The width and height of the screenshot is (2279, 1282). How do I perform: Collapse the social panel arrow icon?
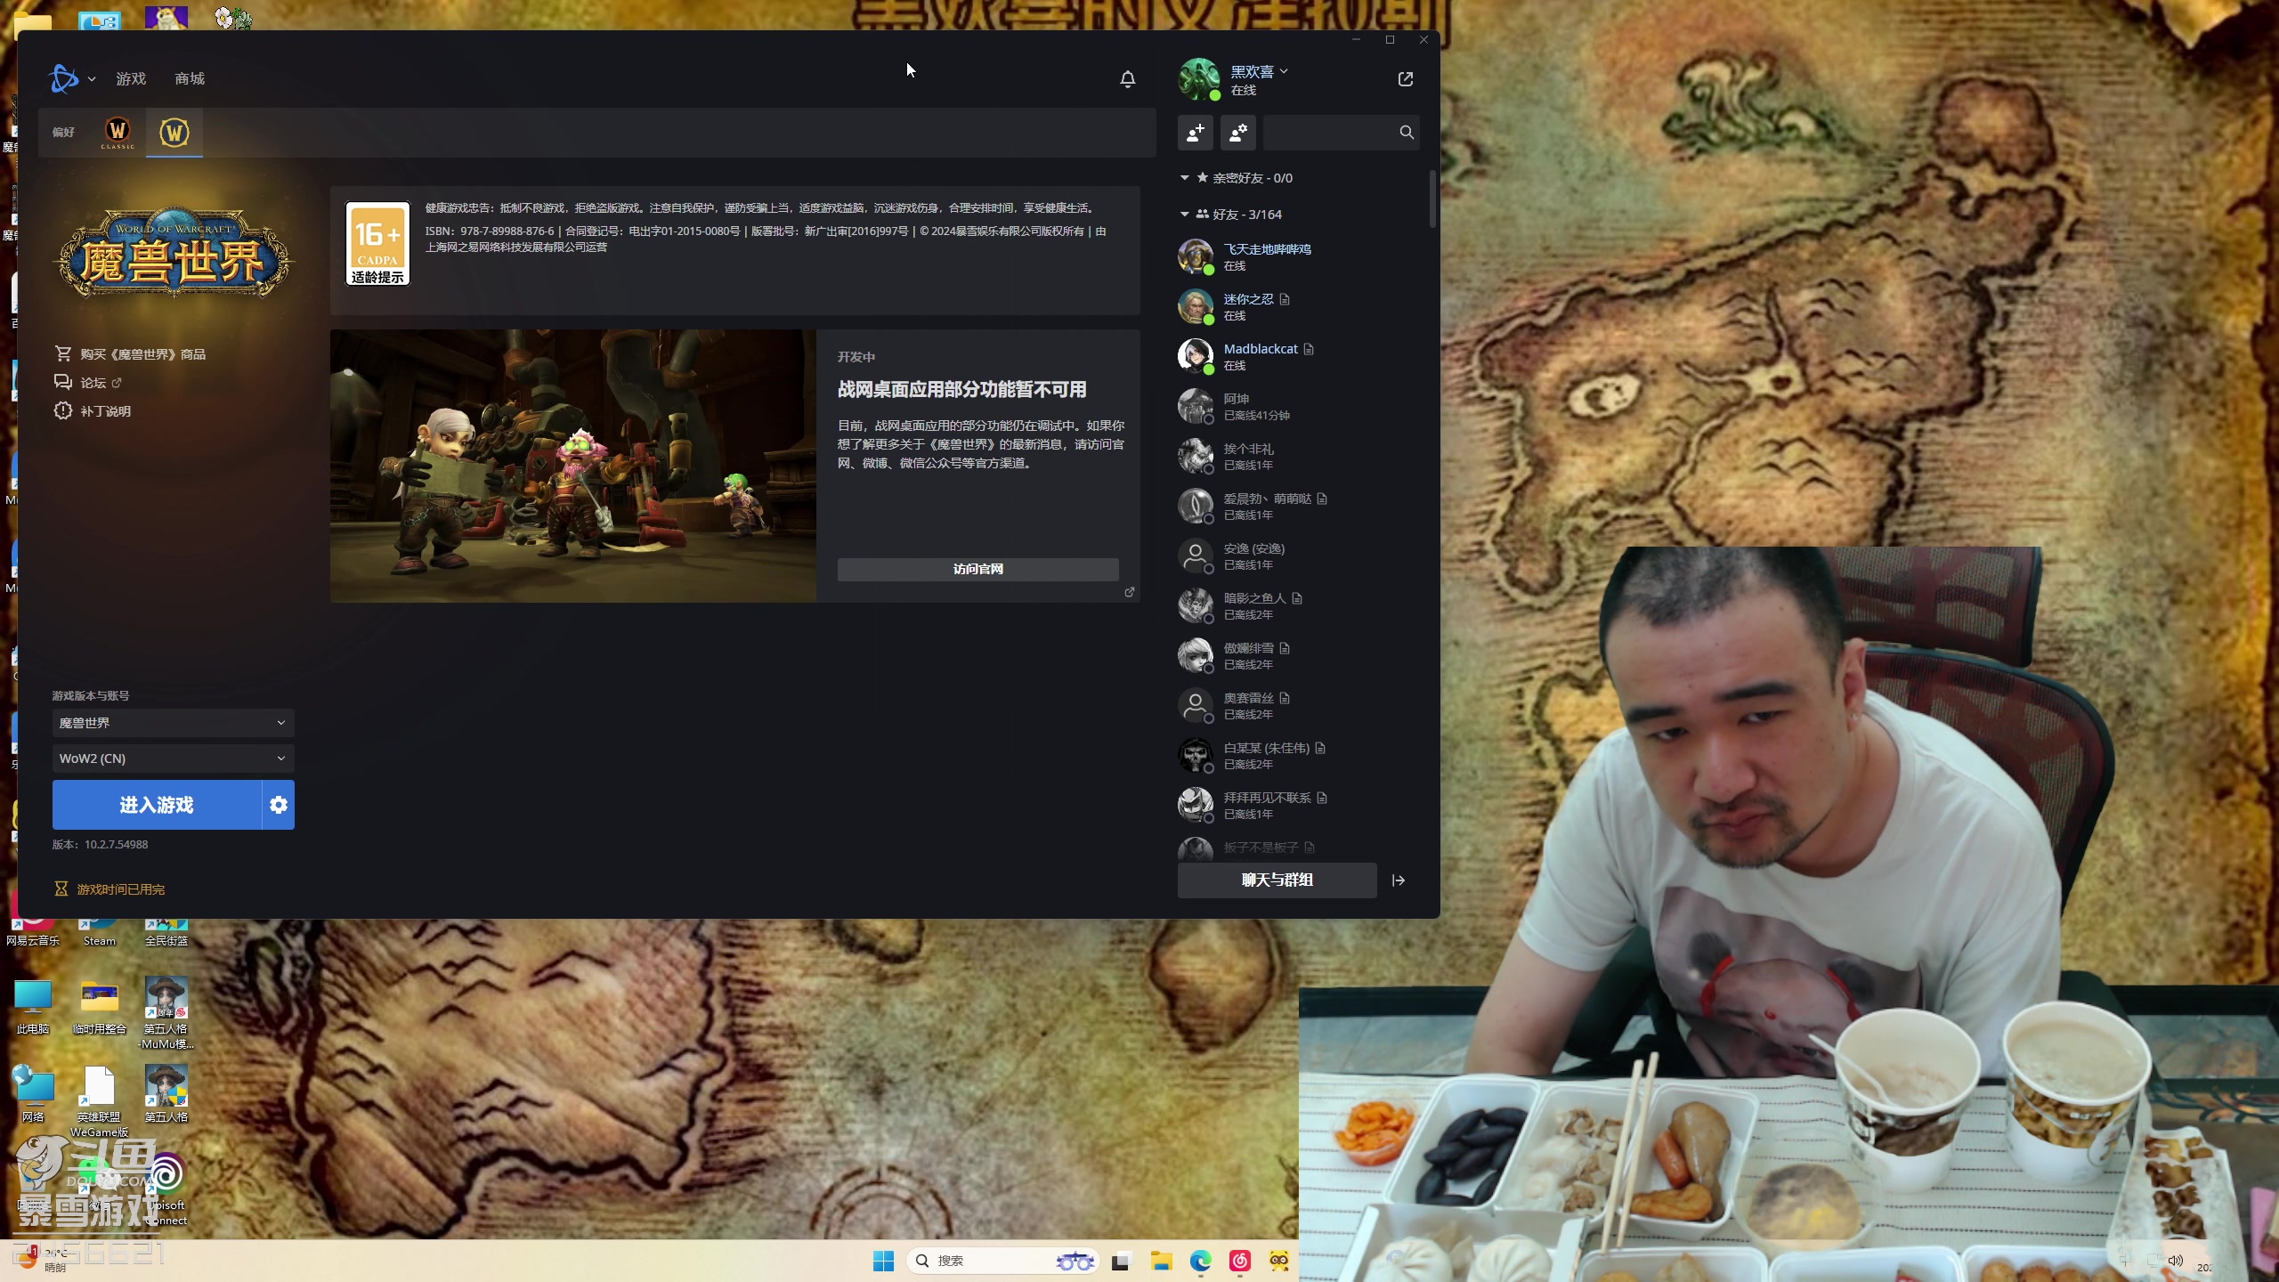pos(1399,880)
